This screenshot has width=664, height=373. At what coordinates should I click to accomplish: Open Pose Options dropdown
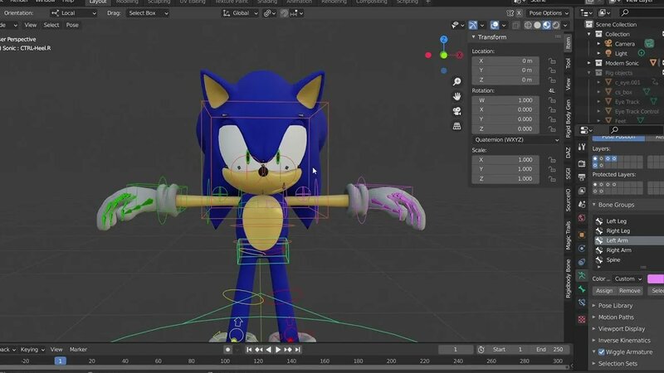click(549, 13)
